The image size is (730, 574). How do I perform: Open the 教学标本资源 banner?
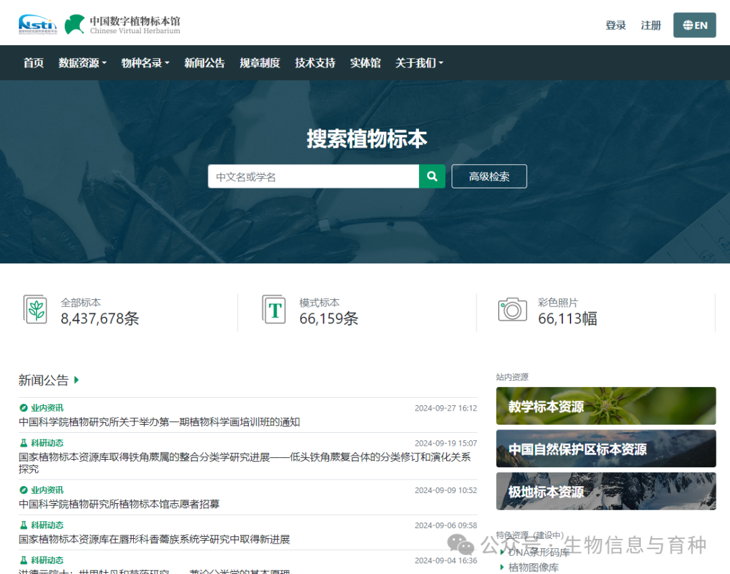(606, 406)
